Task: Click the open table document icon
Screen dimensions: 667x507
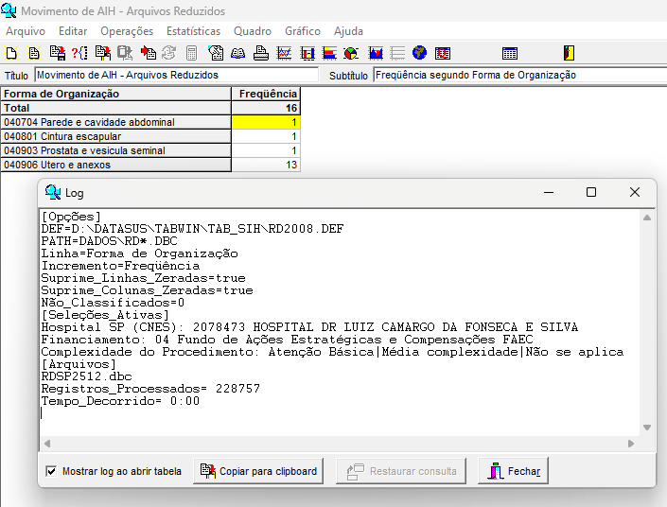Action: point(34,53)
